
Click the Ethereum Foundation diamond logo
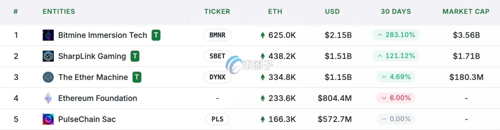tap(48, 98)
